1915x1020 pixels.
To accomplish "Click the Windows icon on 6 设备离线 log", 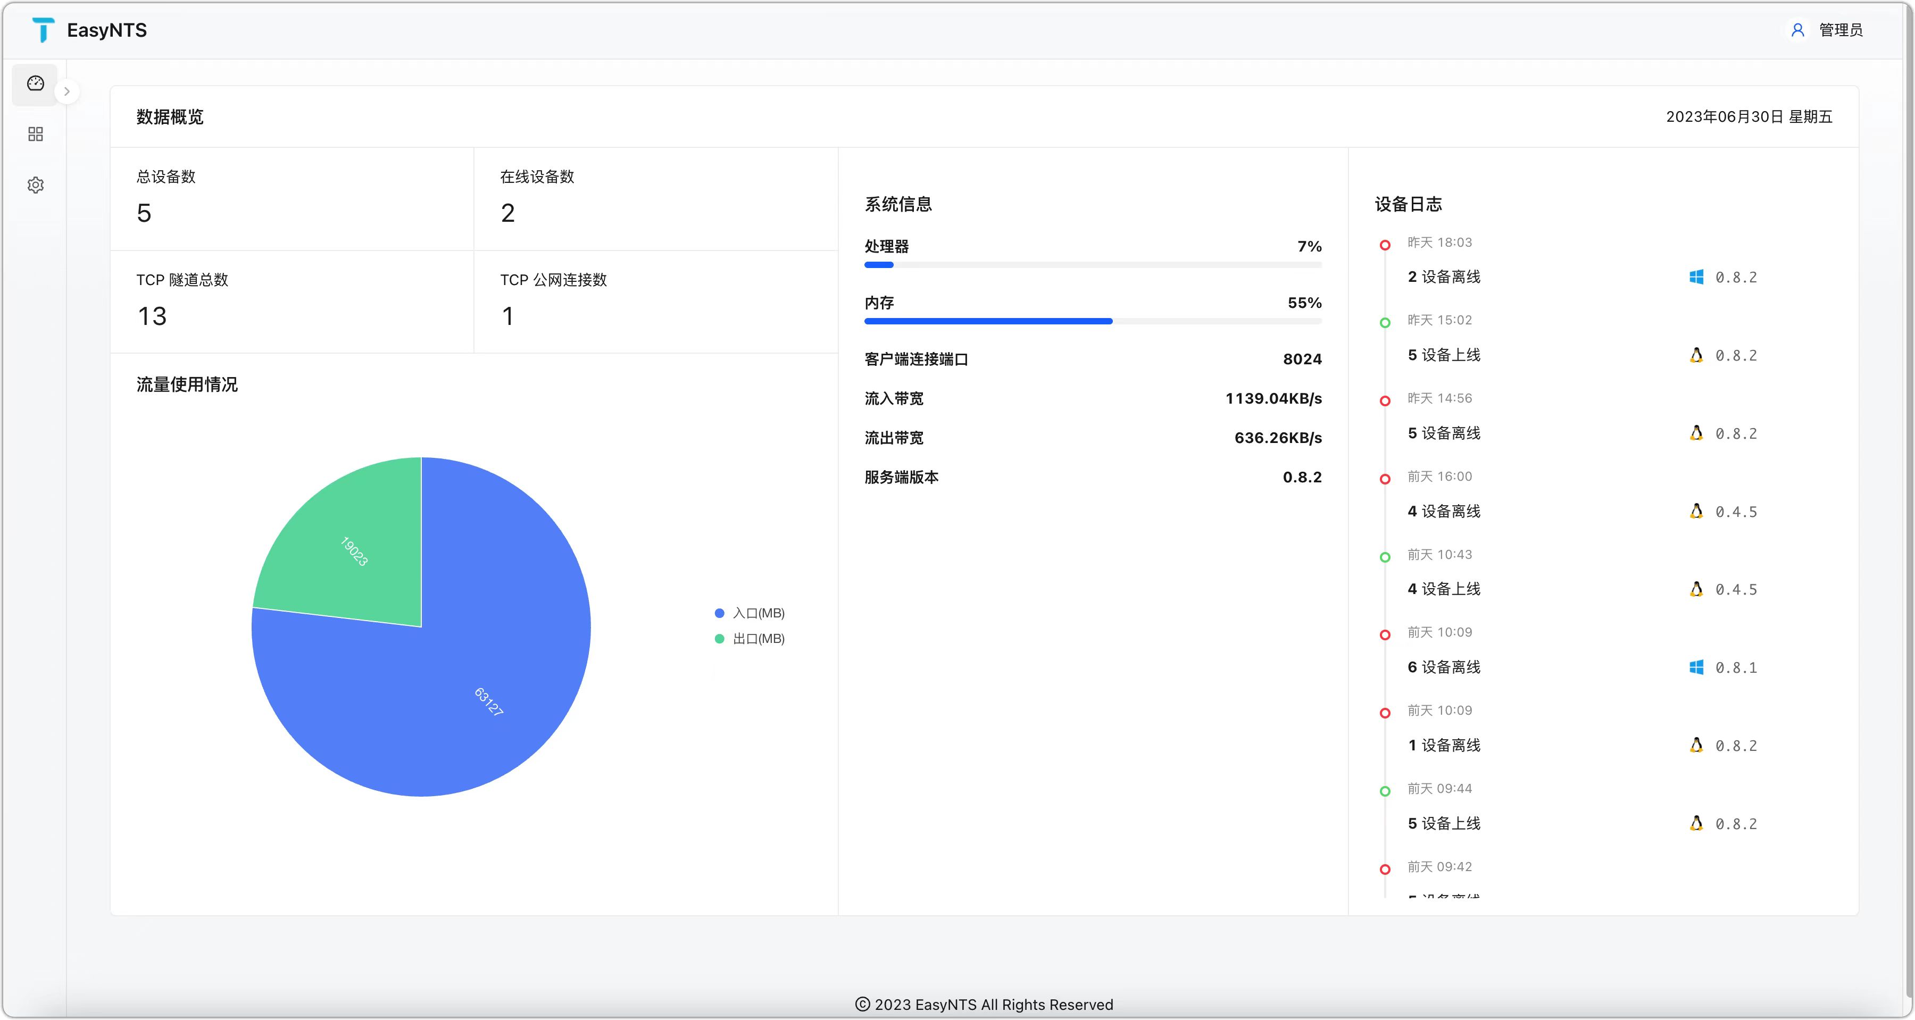I will pyautogui.click(x=1696, y=667).
